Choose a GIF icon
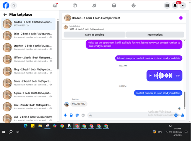The width and height of the screenshot is (191, 141). pyautogui.click(x=83, y=115)
